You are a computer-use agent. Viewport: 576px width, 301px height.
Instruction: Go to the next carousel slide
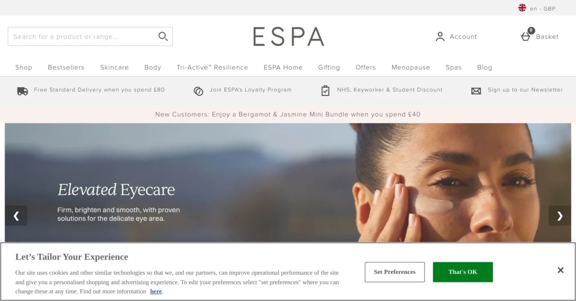(560, 216)
